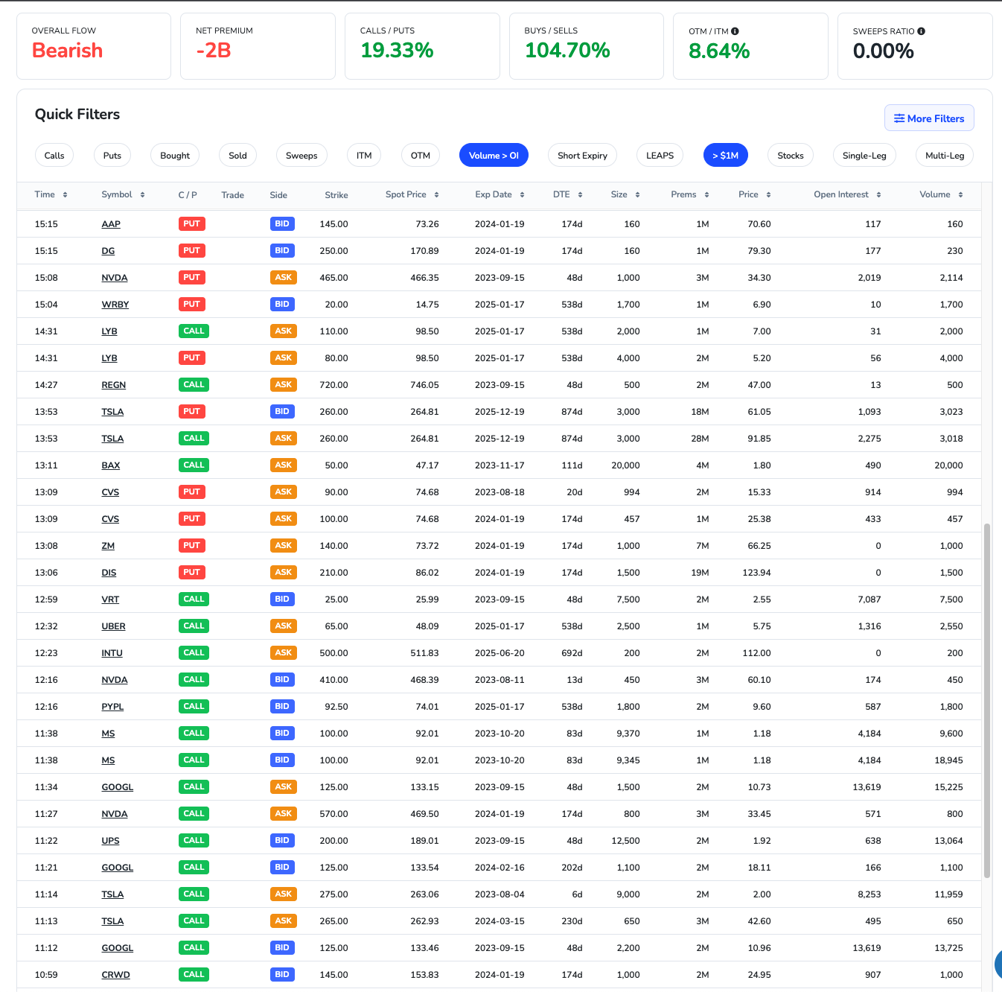The width and height of the screenshot is (1002, 992).
Task: Click the Symbol column sort chevron
Action: (144, 194)
